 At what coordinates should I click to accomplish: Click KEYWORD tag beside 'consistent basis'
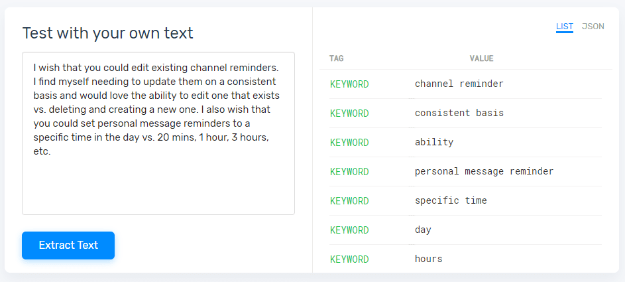pyautogui.click(x=349, y=113)
